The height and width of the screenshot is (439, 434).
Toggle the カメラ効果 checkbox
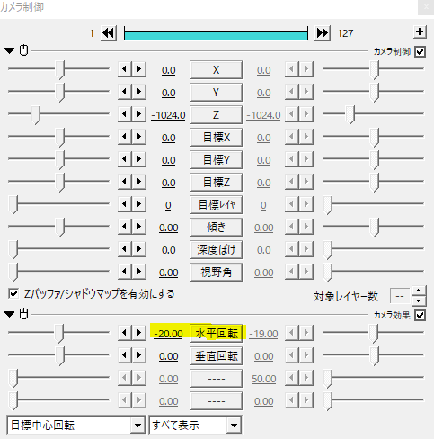(x=420, y=315)
